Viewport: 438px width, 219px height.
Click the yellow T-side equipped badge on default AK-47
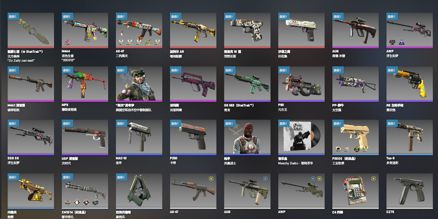tap(211, 178)
